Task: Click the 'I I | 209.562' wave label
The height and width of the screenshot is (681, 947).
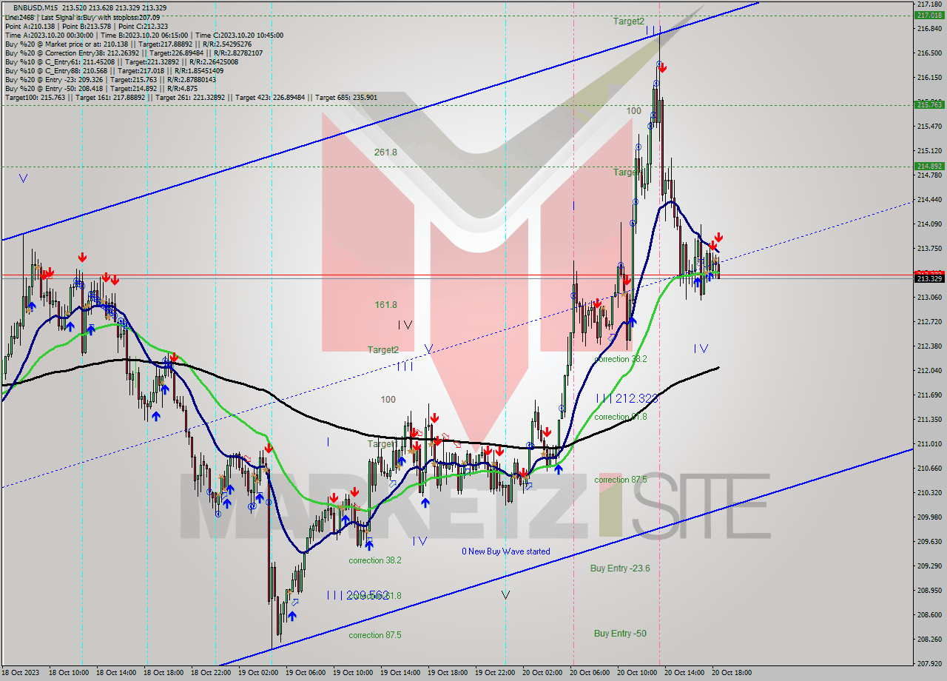Action: [357, 594]
